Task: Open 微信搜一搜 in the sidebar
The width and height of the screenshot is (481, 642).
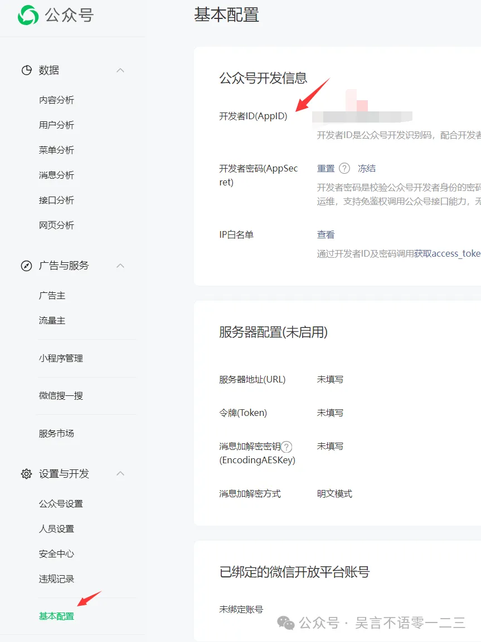Action: [x=61, y=396]
